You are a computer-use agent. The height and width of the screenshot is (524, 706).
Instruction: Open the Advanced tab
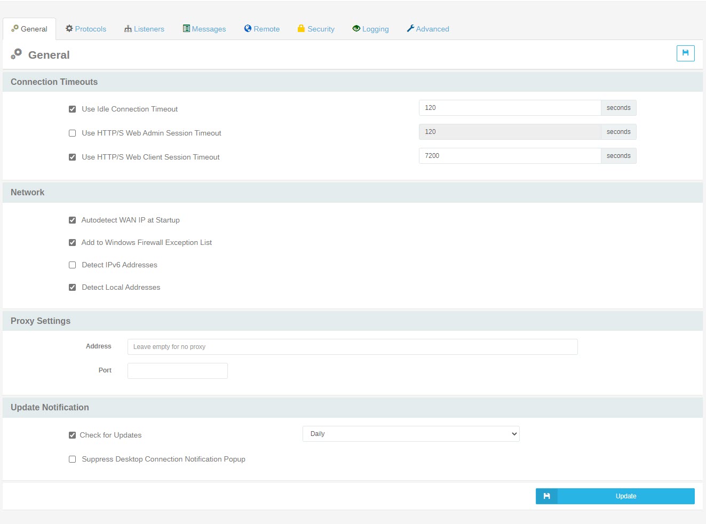(x=428, y=29)
